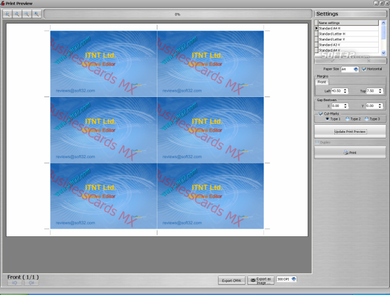Screen dimensions: 390x295
Task: Toggle the Duplex checkbox
Action: (x=317, y=142)
